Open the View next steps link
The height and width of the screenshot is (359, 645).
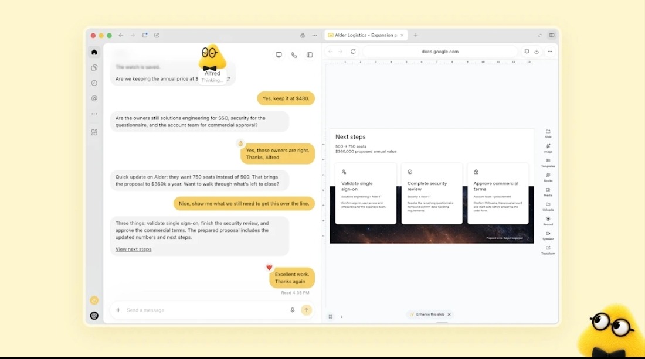133,249
